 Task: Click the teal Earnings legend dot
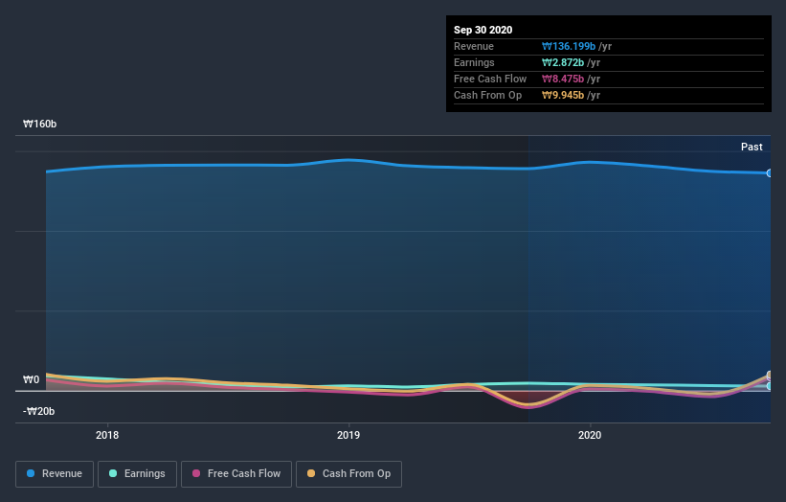(113, 473)
